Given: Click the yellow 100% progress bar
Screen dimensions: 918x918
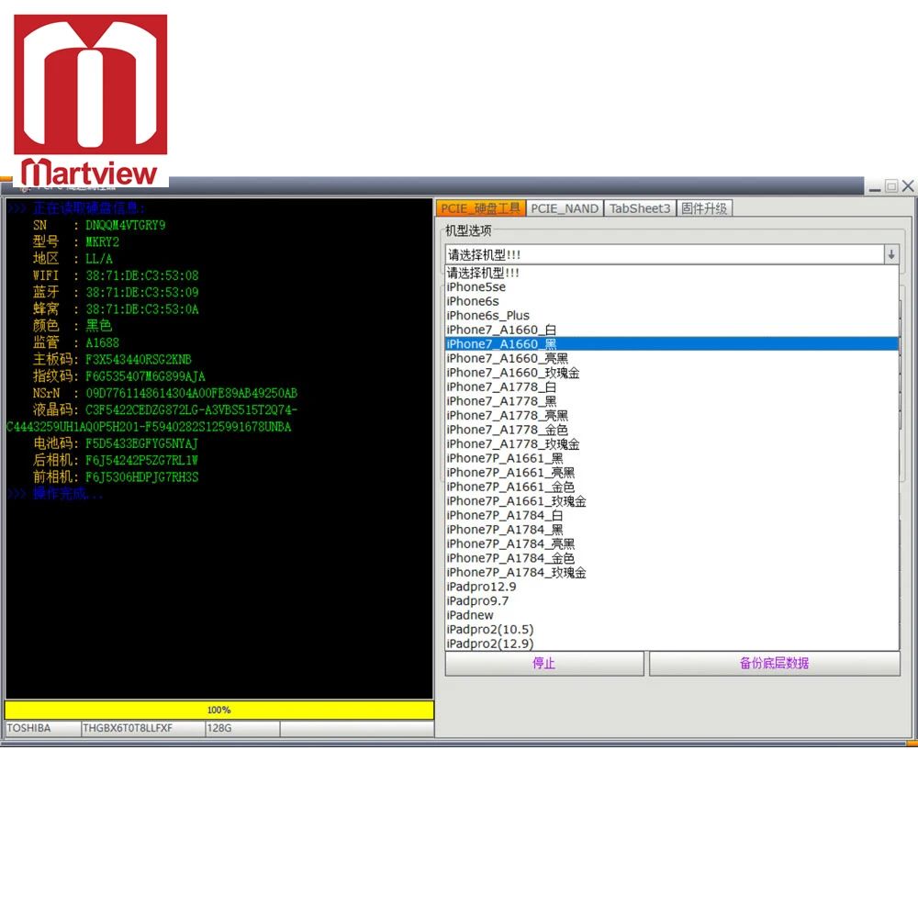Looking at the screenshot, I should (x=219, y=711).
